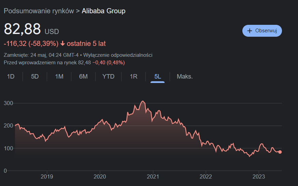The height and width of the screenshot is (186, 298).
Task: Click the 2021 label on x-axis
Action: [153, 177]
